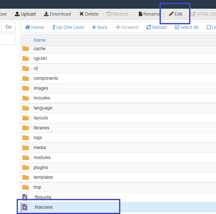Select the 'cli' folder name

[36, 68]
